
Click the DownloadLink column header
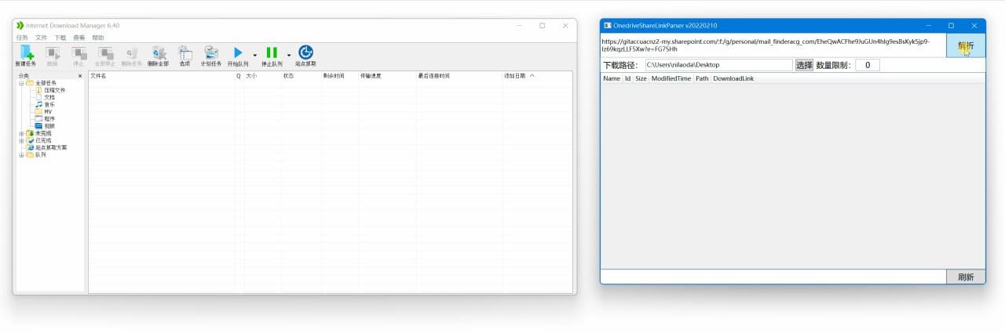point(733,78)
